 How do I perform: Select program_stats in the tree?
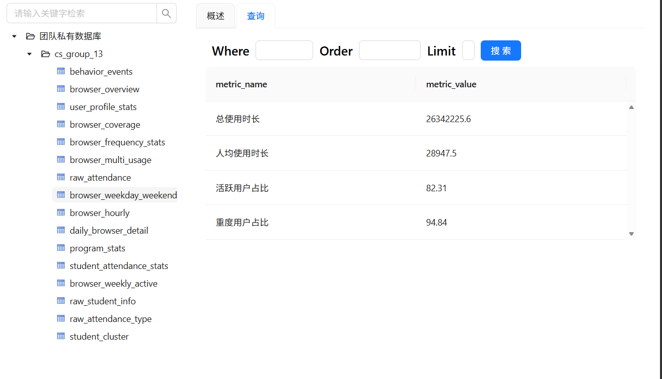pyautogui.click(x=97, y=248)
